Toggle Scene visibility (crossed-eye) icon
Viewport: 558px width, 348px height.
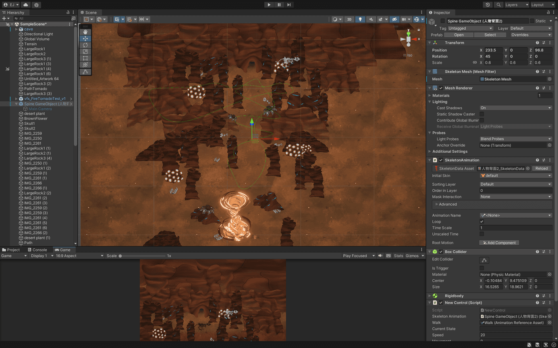point(394,19)
